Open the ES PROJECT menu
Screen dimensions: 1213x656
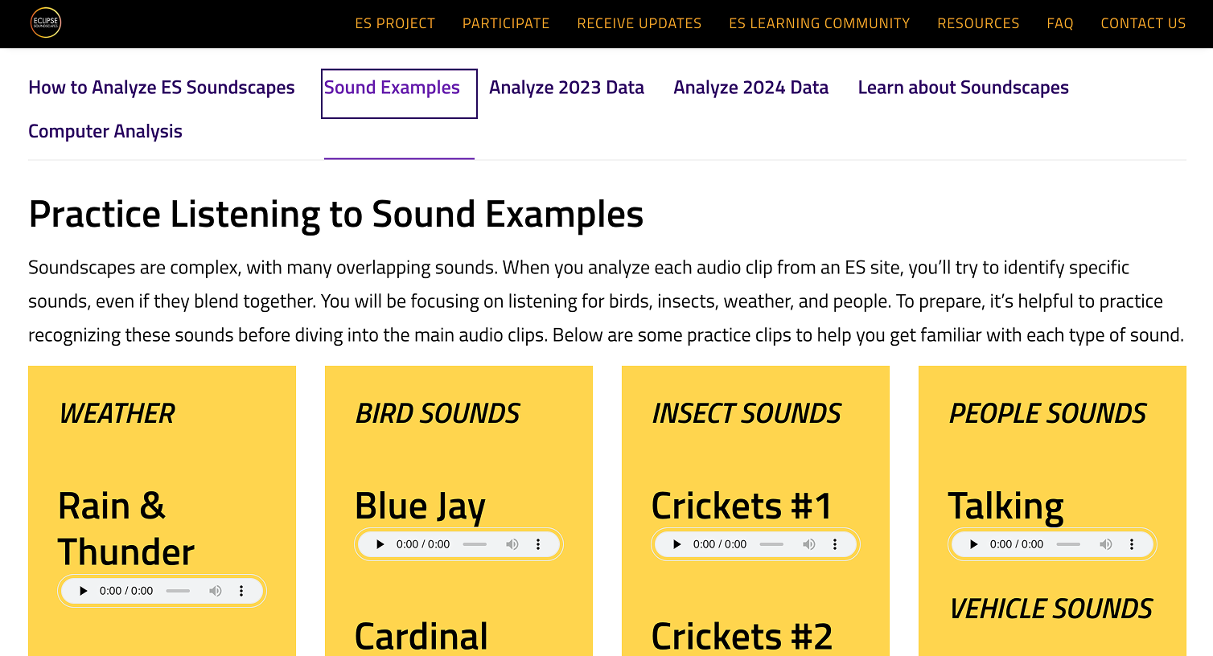point(395,23)
